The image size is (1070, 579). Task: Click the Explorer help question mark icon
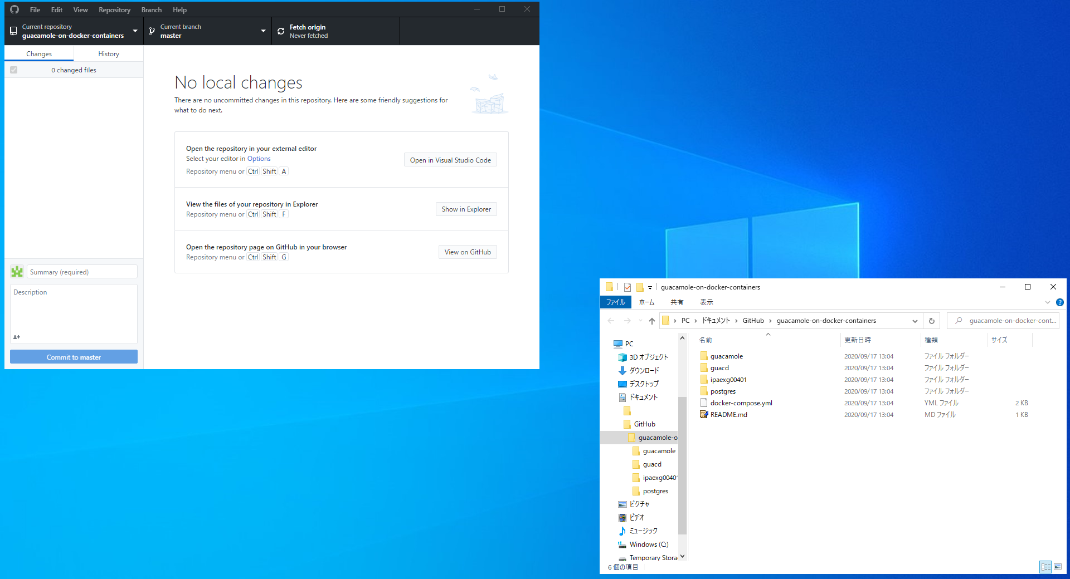click(x=1060, y=302)
